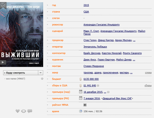
Task: Click the info icon beside все папки
Action: 42,79
